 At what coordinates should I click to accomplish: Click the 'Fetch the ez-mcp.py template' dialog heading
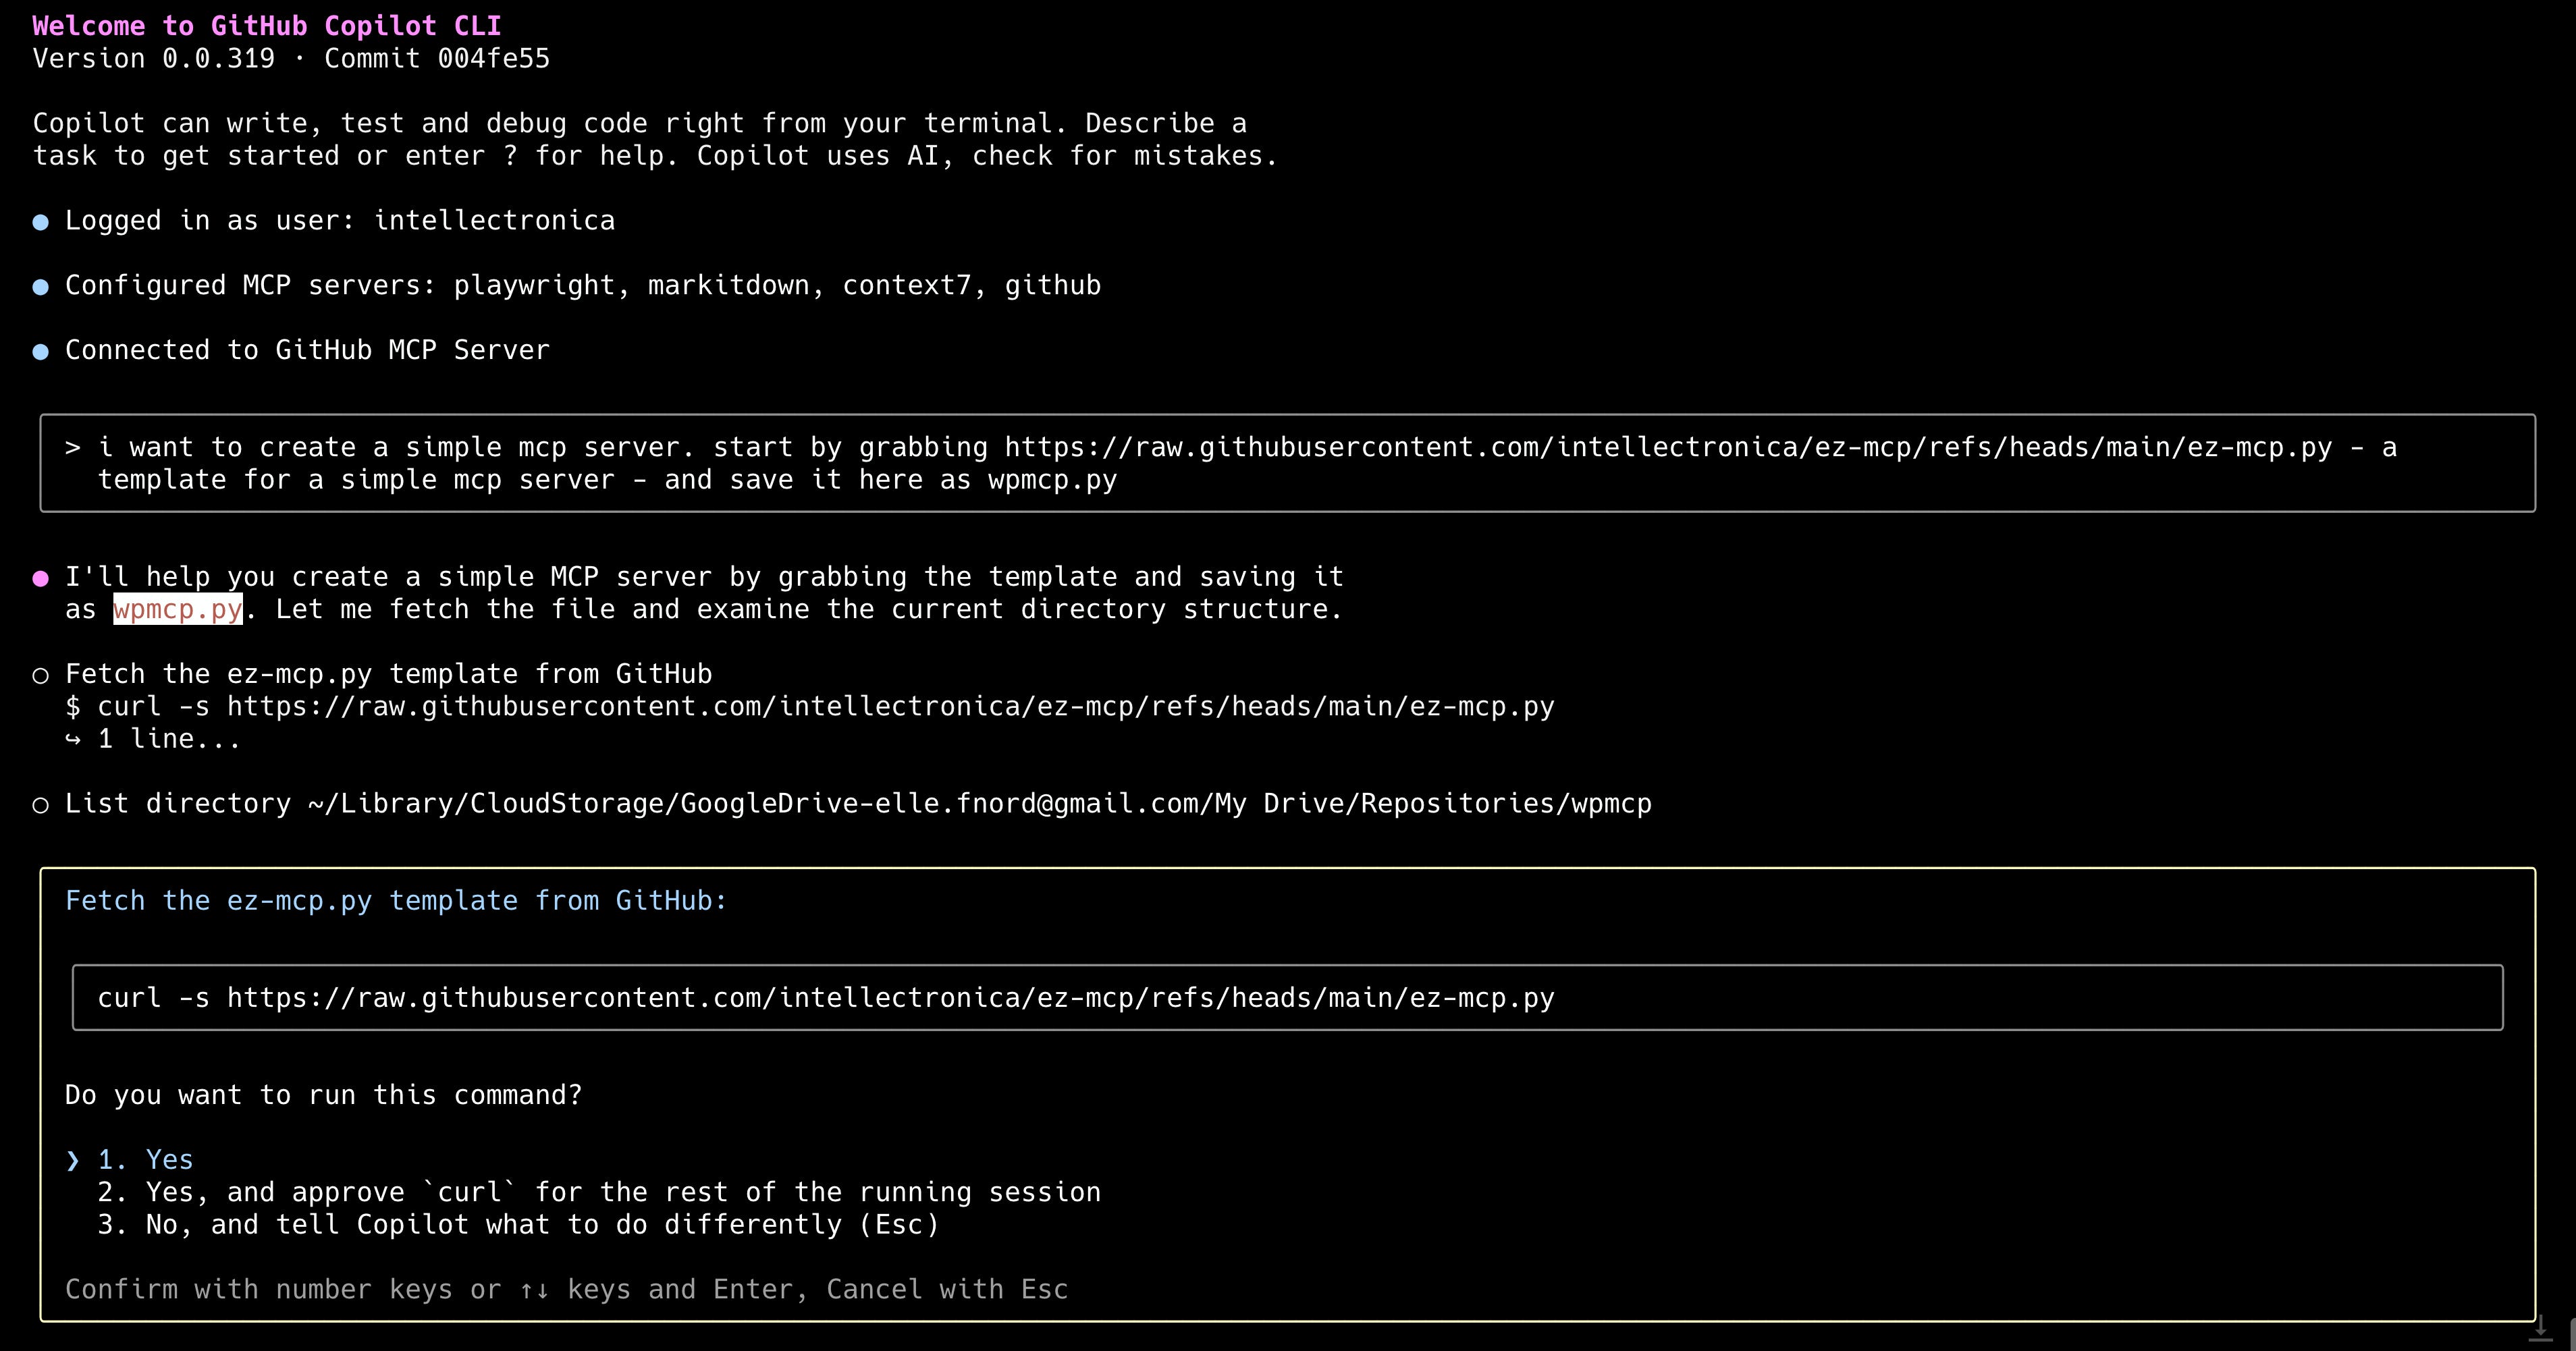pos(395,901)
